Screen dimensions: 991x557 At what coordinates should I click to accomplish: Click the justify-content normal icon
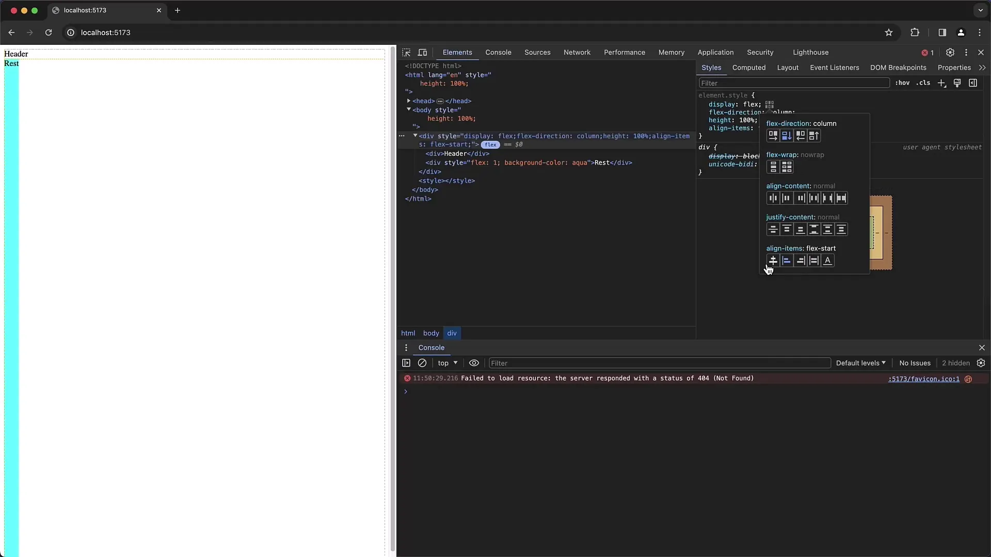773,229
